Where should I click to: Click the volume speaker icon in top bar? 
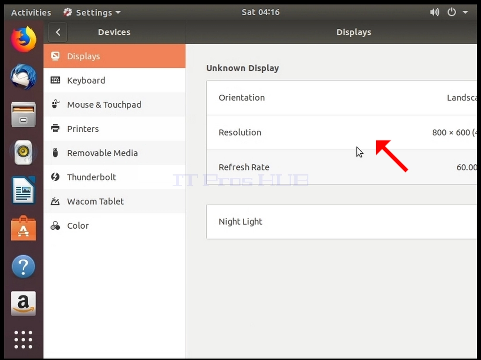click(x=434, y=12)
